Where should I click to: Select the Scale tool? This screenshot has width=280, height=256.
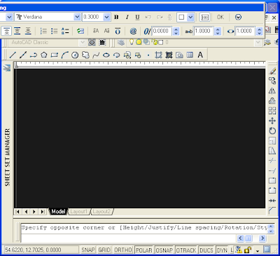[272, 141]
